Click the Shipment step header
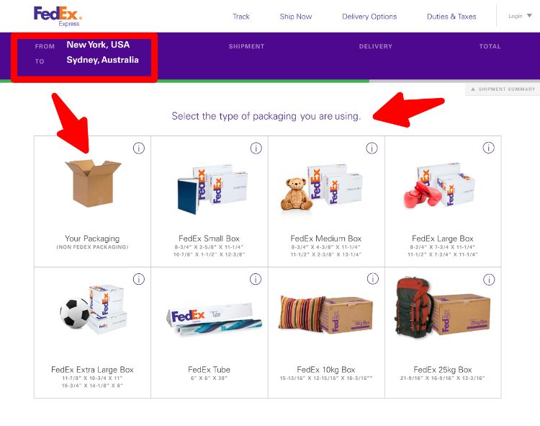540x426 pixels. (246, 46)
